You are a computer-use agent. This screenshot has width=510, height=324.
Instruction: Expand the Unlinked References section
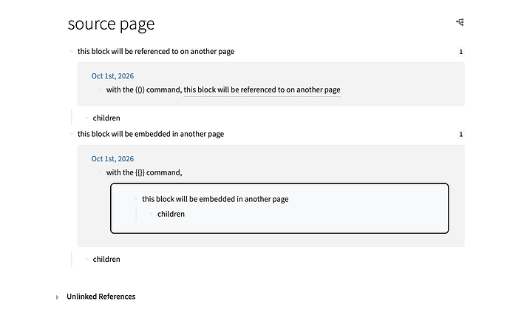point(57,297)
